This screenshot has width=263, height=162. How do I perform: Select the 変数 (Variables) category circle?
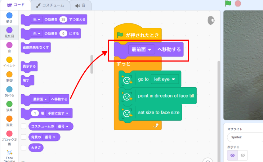[9, 119]
